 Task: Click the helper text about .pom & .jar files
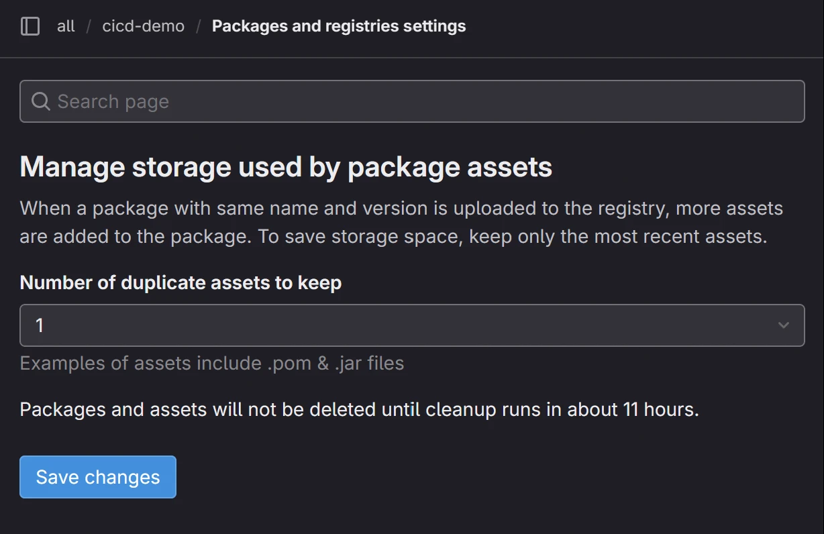click(212, 363)
